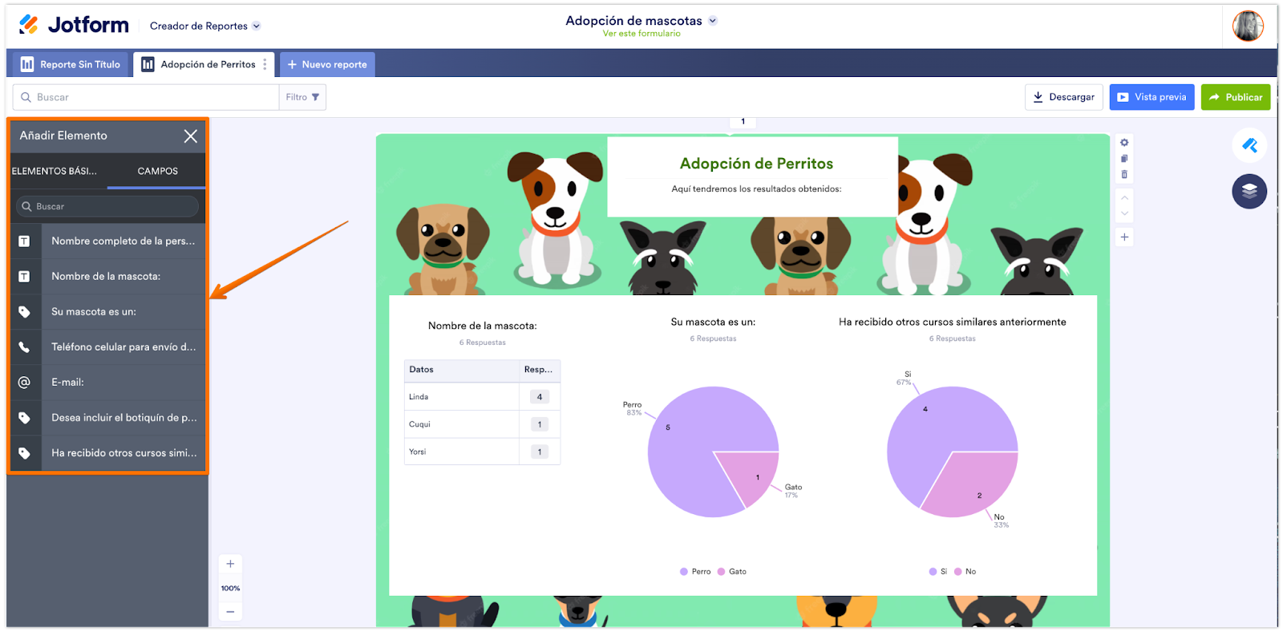Zoom out with the minus control
The width and height of the screenshot is (1283, 632).
(x=230, y=611)
